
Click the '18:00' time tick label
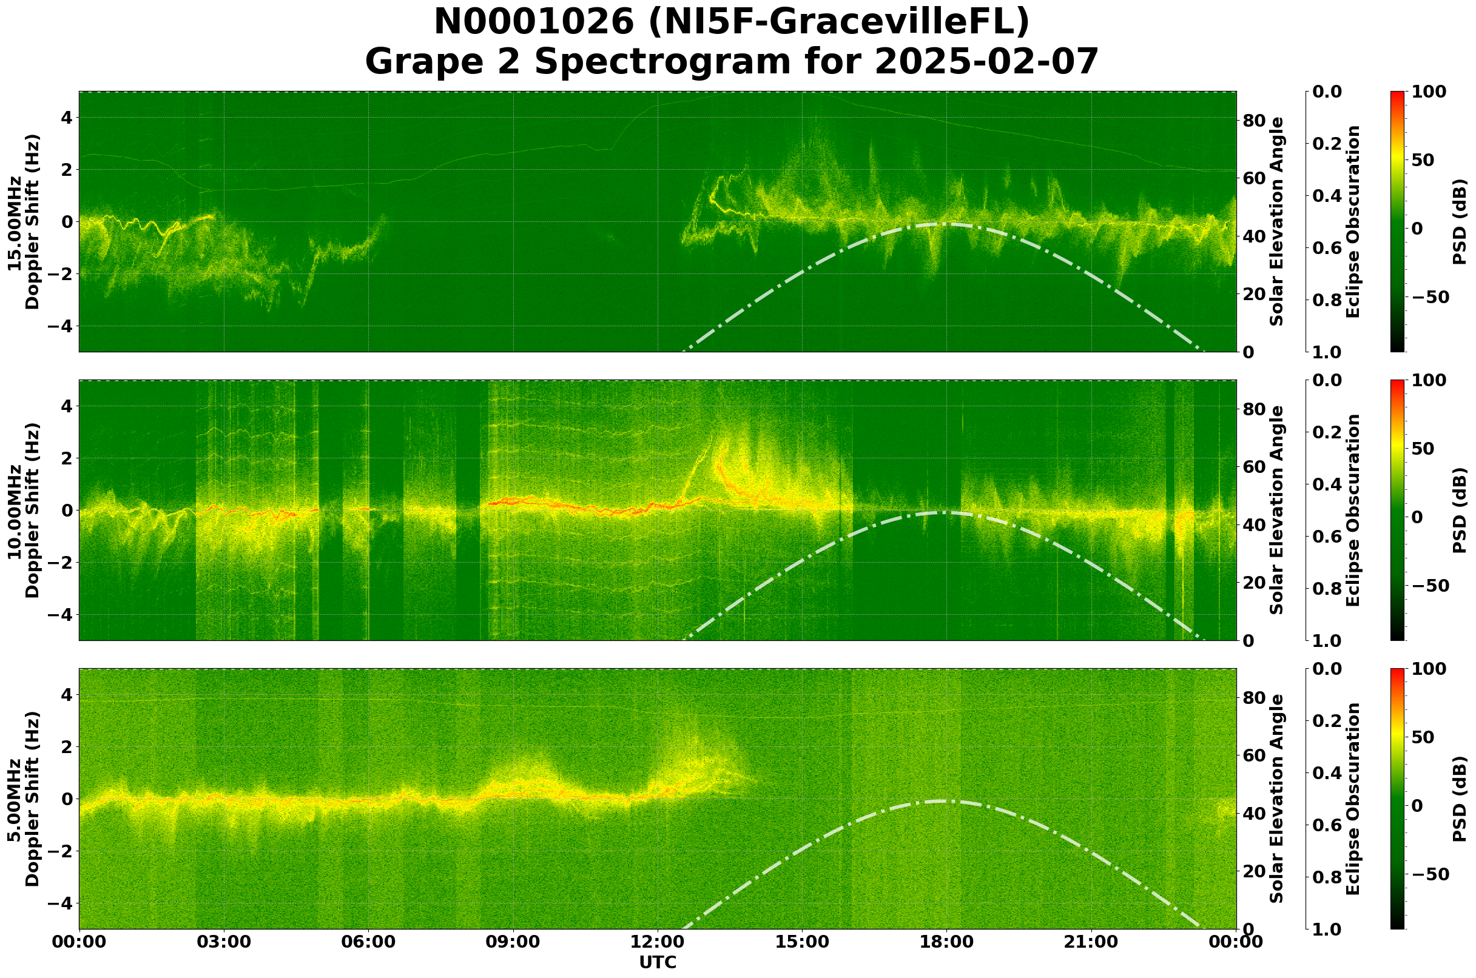coord(947,942)
